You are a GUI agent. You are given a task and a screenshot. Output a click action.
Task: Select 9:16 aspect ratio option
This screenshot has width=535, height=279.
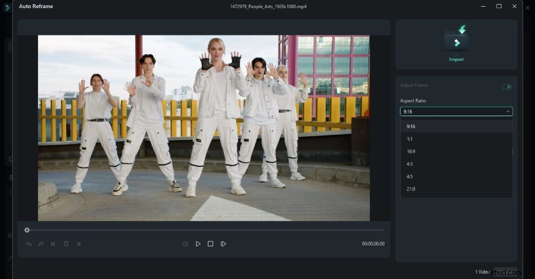(x=456, y=126)
